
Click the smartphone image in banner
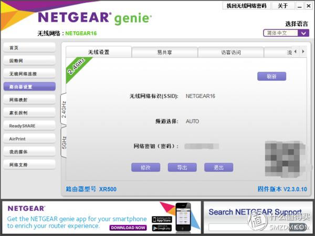[183, 217]
